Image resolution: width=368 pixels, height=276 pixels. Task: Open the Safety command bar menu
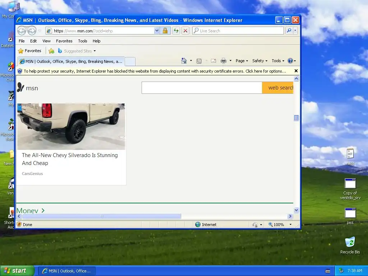pyautogui.click(x=260, y=61)
